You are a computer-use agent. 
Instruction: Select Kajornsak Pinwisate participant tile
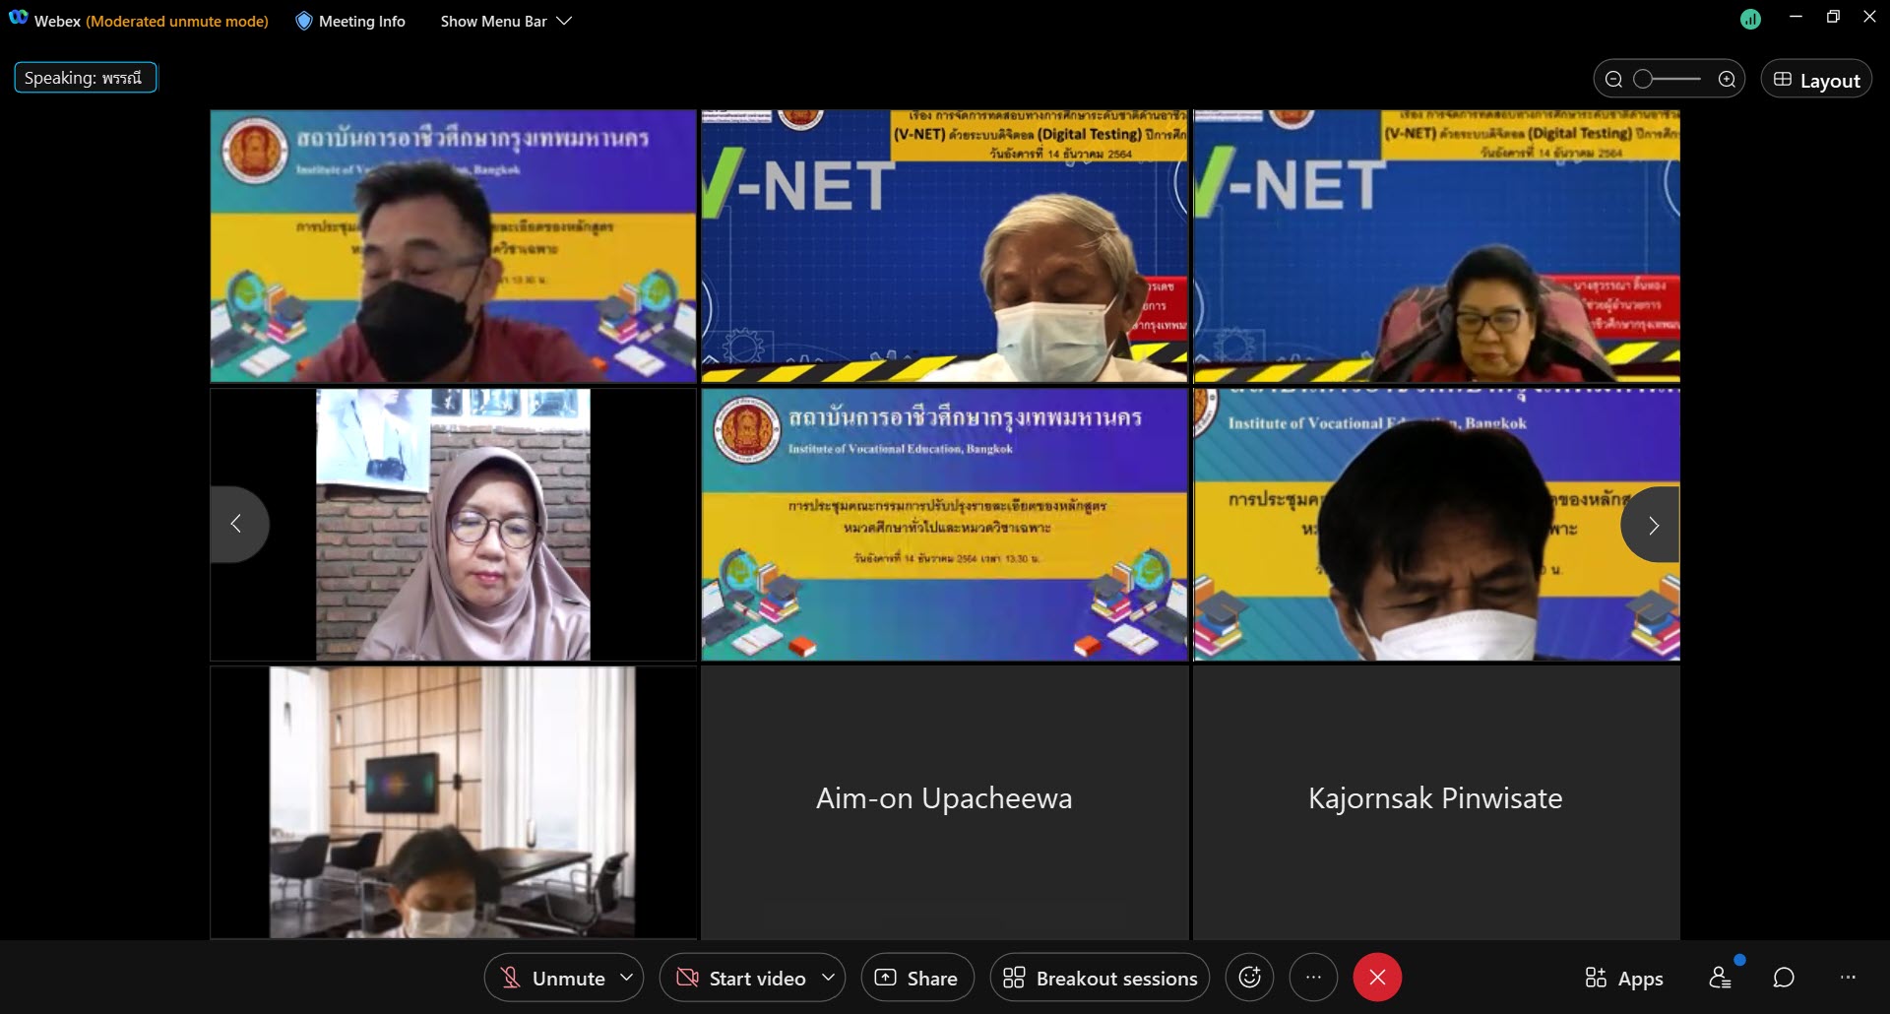click(1436, 801)
